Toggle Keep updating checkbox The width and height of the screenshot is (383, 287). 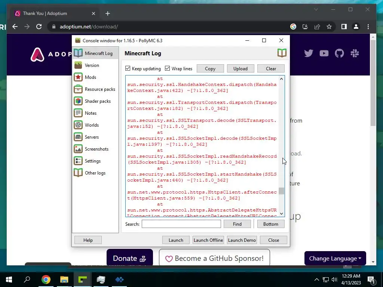pos(128,68)
